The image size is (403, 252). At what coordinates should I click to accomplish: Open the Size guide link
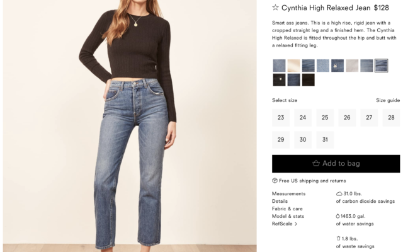388,100
